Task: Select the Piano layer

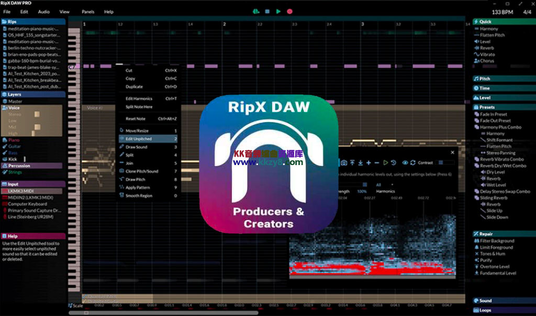Action: click(x=14, y=140)
